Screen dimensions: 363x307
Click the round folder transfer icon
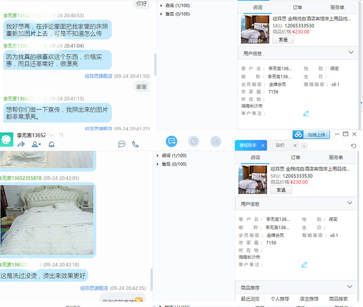[216, 141]
